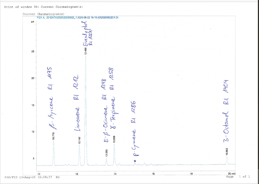Select the 12.142 peak label
Screen dimensions: 259x184
click(x=79, y=140)
